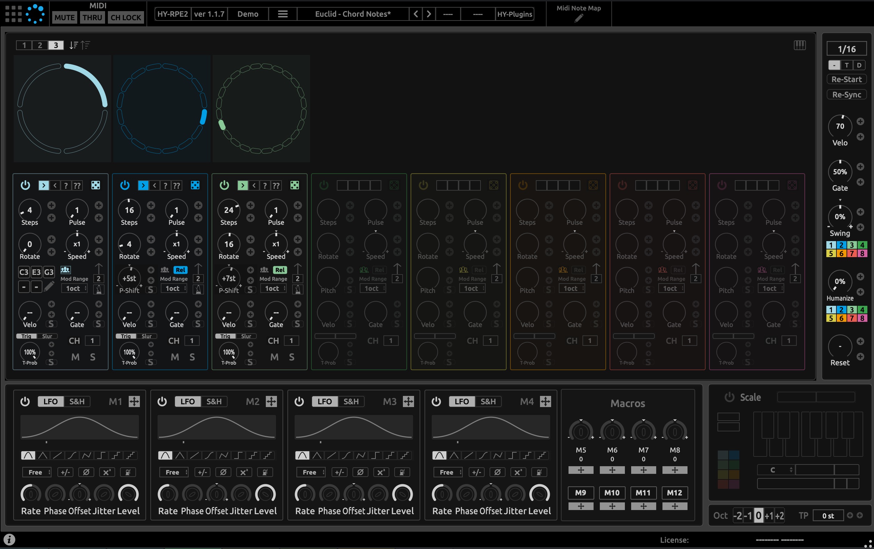Click the Re-Sync button
The height and width of the screenshot is (549, 874).
pyautogui.click(x=846, y=95)
